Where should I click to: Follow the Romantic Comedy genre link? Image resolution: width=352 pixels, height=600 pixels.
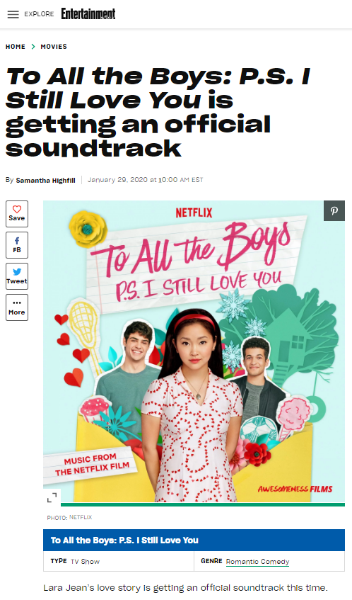pyautogui.click(x=258, y=561)
